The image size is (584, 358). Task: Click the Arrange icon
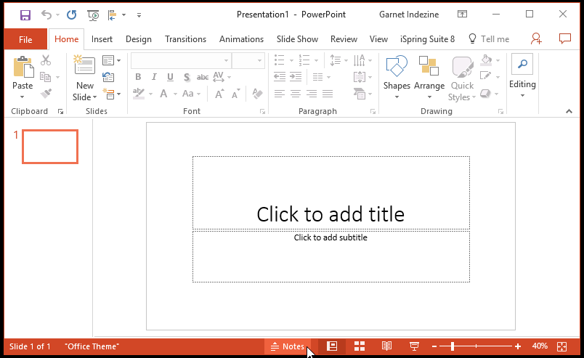point(429,65)
